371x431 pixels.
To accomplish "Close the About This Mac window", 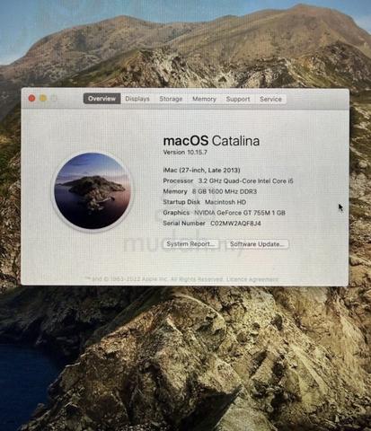I will coord(31,98).
